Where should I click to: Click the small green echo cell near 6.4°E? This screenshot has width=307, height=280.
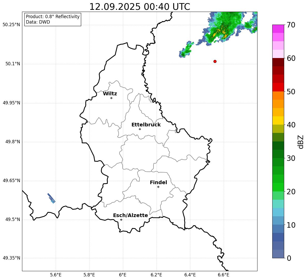click(186, 49)
